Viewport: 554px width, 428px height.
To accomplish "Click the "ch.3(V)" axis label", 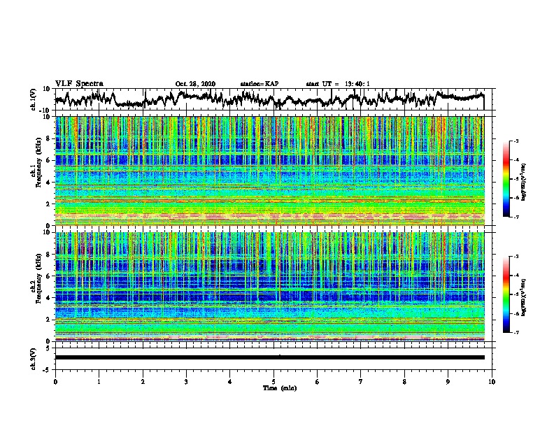I will tap(34, 359).
